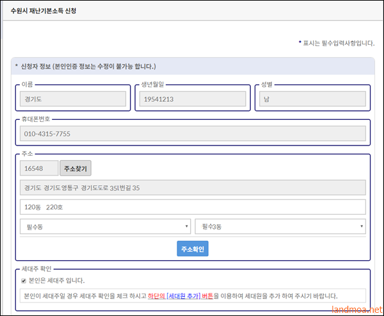This screenshot has width=384, height=316.
Task: Click the 이름 field showing 경기도
Action: [x=73, y=99]
